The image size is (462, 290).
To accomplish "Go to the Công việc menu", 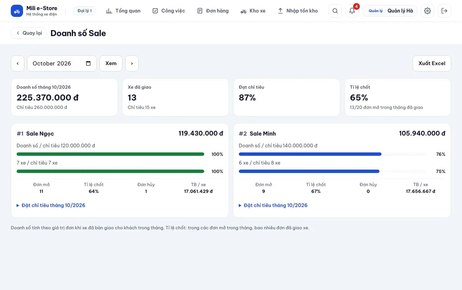I will (x=169, y=11).
